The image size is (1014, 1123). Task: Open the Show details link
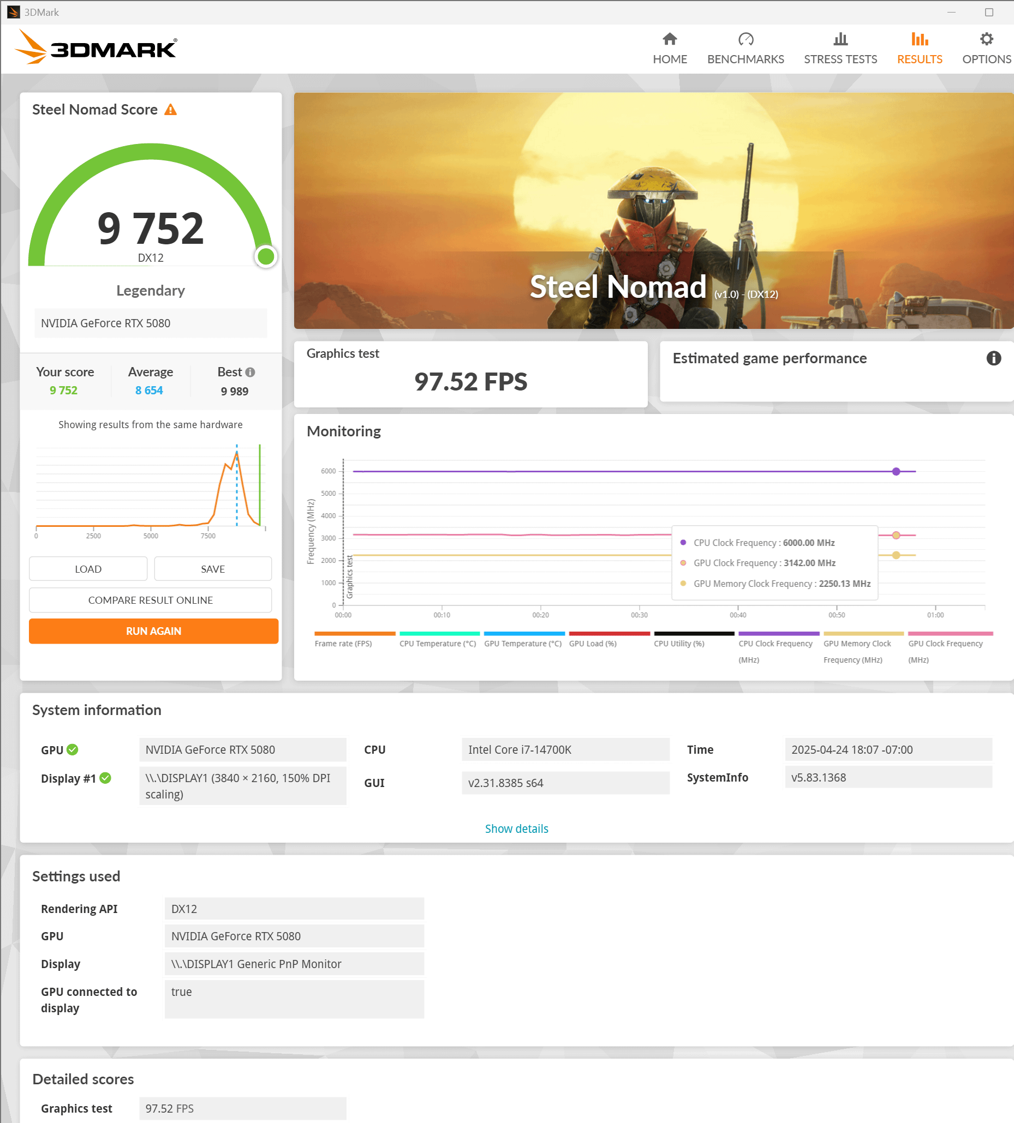tap(516, 828)
